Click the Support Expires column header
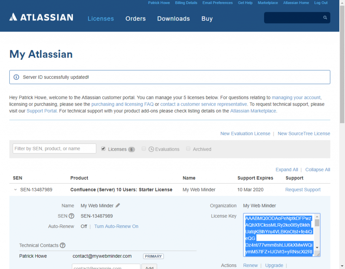This screenshot has height=269, width=345. click(x=255, y=178)
